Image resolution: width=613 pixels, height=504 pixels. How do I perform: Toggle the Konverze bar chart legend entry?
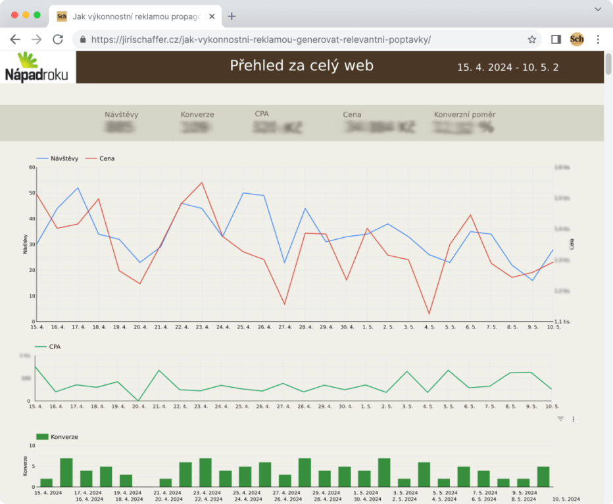click(57, 437)
